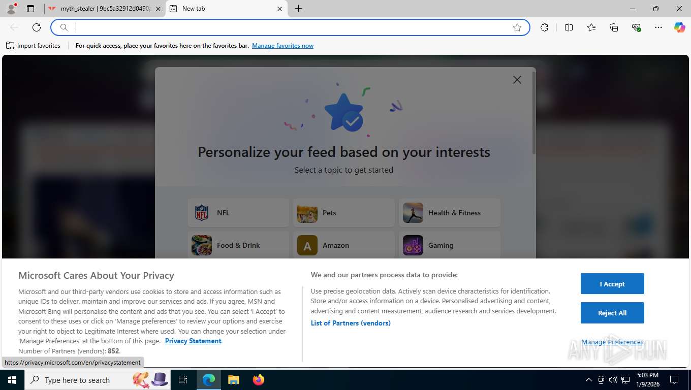
Task: Close the myth_stealer tab
Action: pos(159,9)
